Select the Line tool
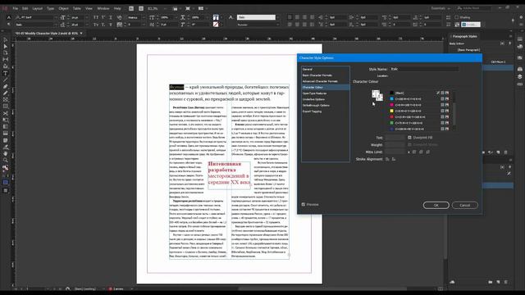The height and width of the screenshot is (295, 525). pyautogui.click(x=6, y=80)
